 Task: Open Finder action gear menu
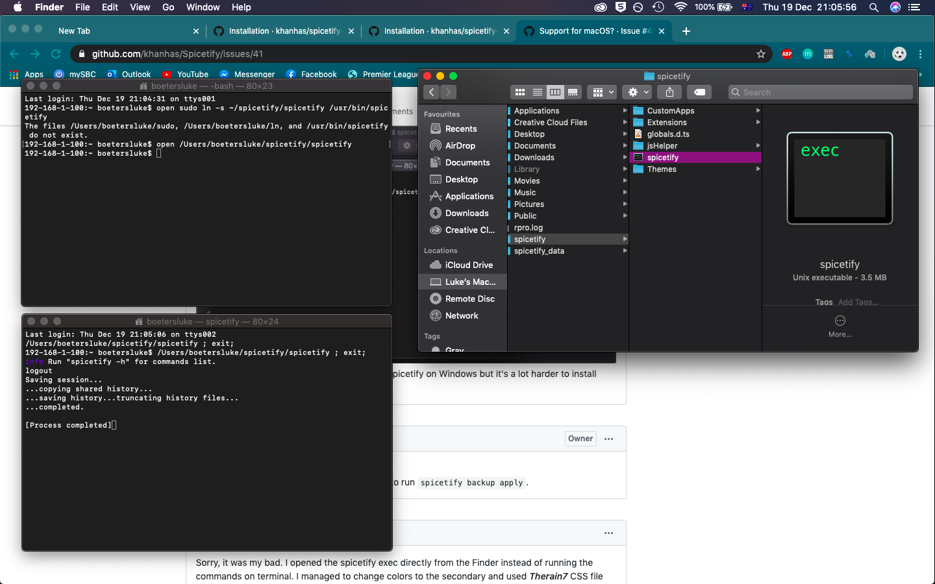pos(638,92)
